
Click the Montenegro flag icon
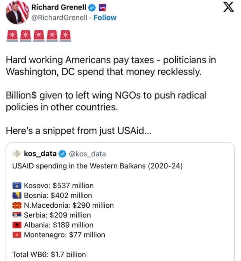[17, 235]
